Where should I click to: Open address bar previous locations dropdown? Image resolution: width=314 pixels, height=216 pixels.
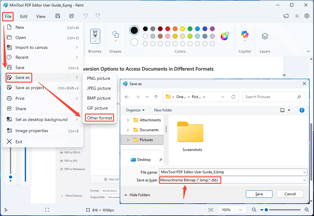click(x=223, y=97)
